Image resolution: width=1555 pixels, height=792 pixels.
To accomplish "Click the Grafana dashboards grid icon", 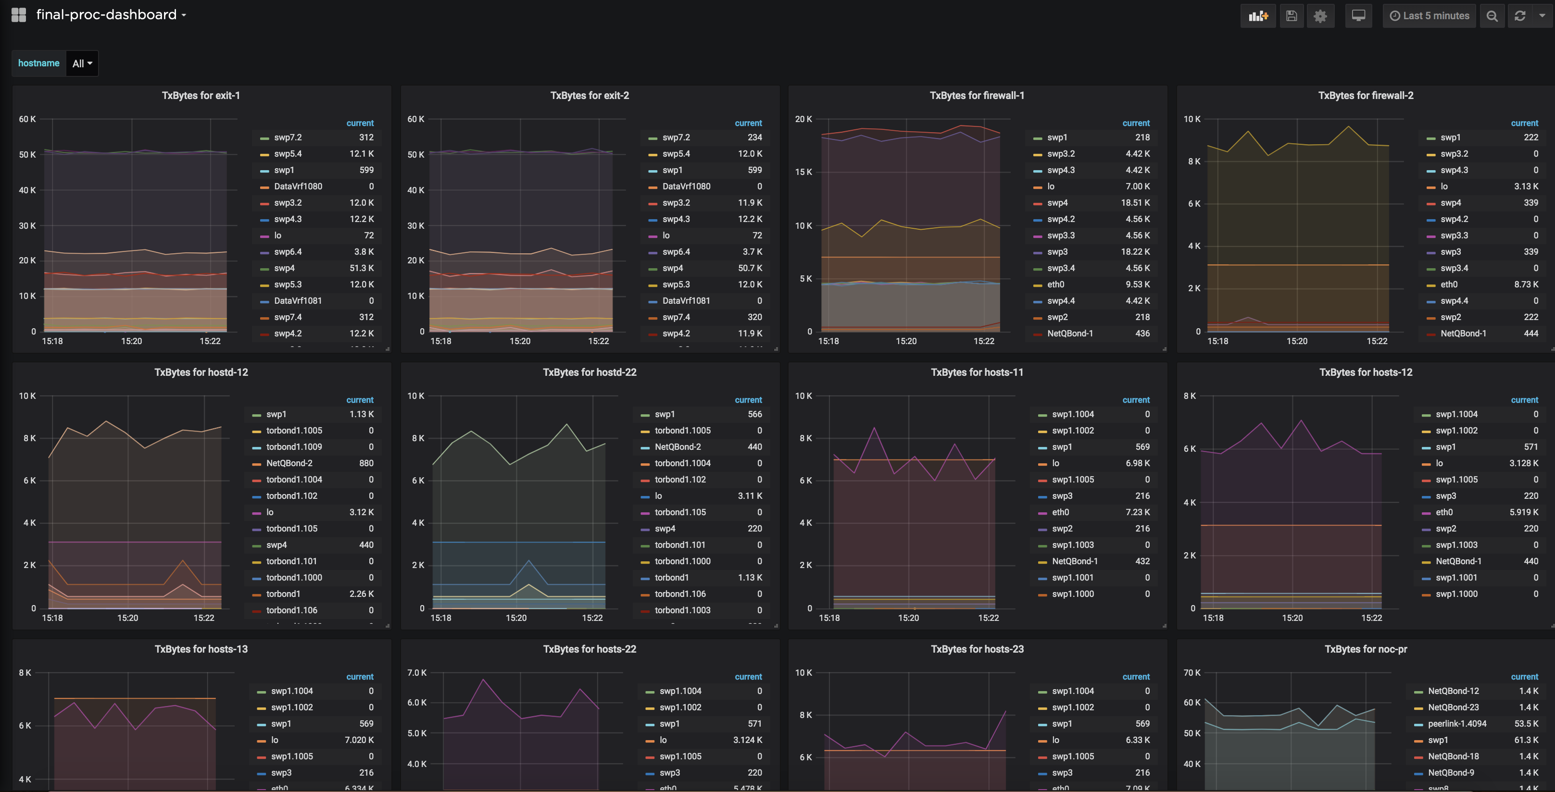I will coord(19,15).
